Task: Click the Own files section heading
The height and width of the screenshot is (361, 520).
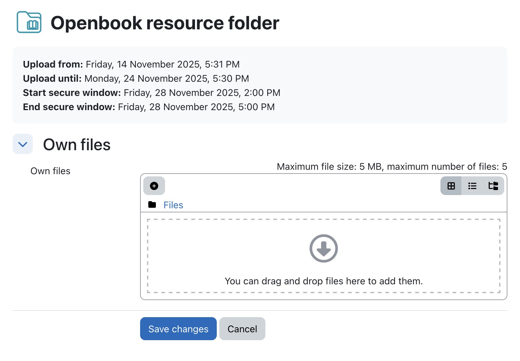Action: coord(77,145)
